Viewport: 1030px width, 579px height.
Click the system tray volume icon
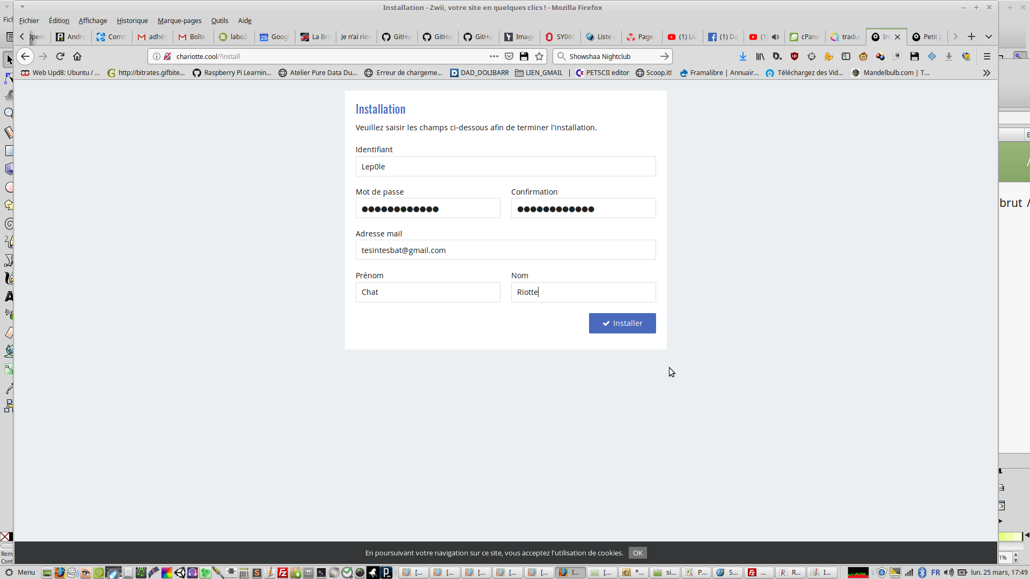pos(949,573)
